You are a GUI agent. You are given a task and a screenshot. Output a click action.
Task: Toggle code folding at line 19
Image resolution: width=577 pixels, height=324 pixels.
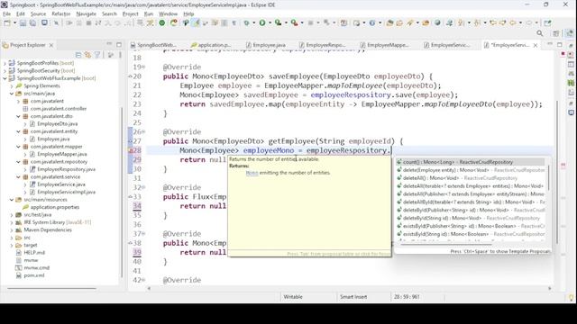[x=143, y=67]
